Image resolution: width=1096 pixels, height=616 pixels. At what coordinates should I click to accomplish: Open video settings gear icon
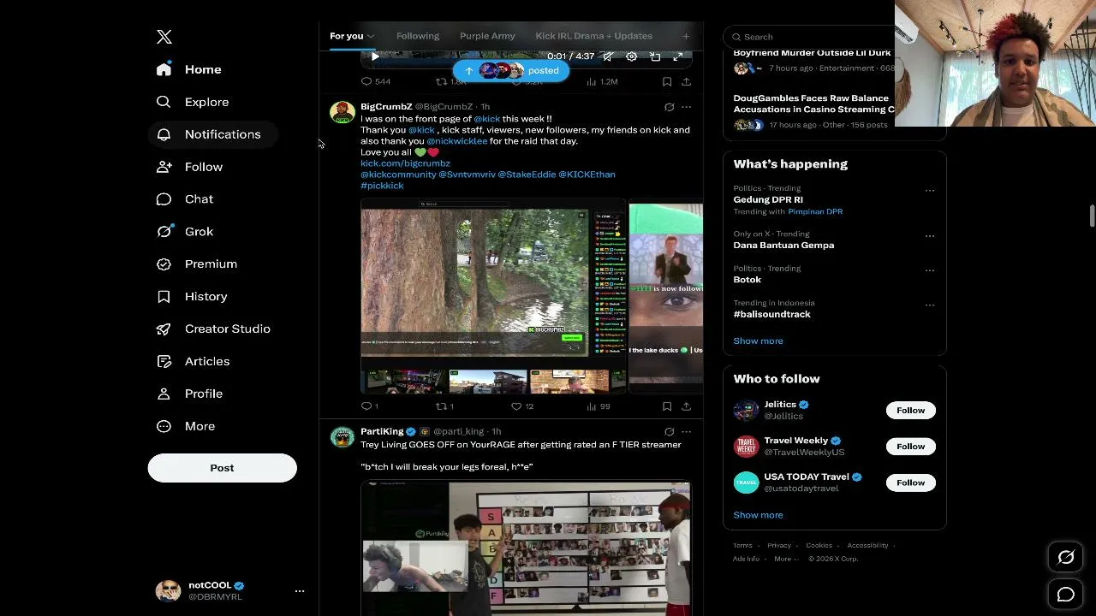[632, 56]
